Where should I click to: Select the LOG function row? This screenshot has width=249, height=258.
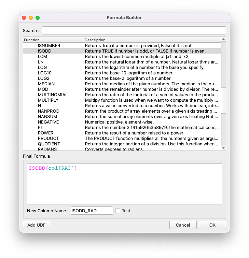122,67
